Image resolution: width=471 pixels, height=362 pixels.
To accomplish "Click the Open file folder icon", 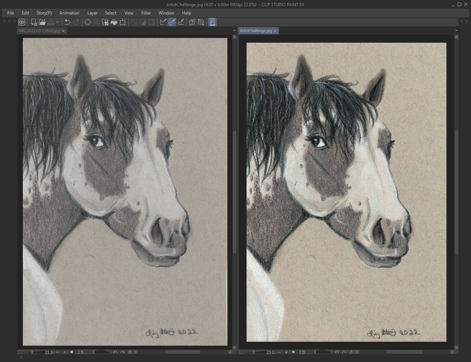I will coord(42,22).
